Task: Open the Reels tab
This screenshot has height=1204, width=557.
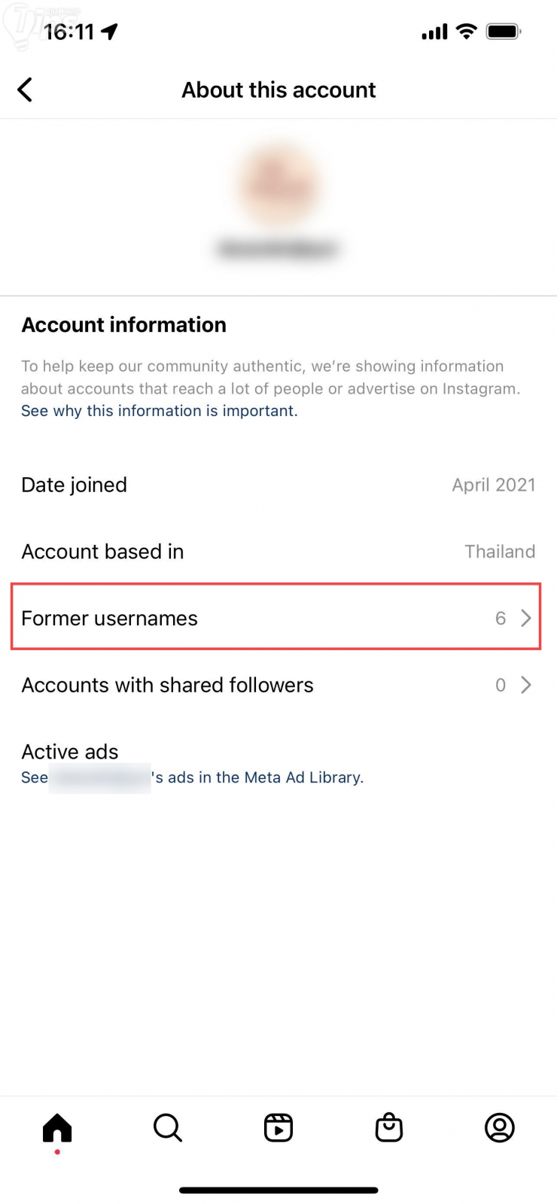Action: 278,1128
